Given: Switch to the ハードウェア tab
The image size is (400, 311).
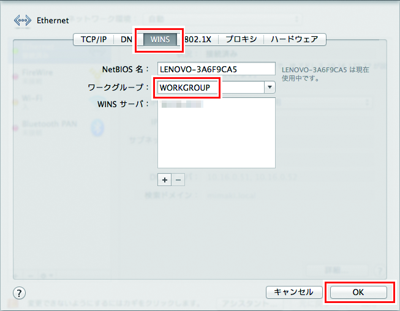Looking at the screenshot, I should pos(295,39).
